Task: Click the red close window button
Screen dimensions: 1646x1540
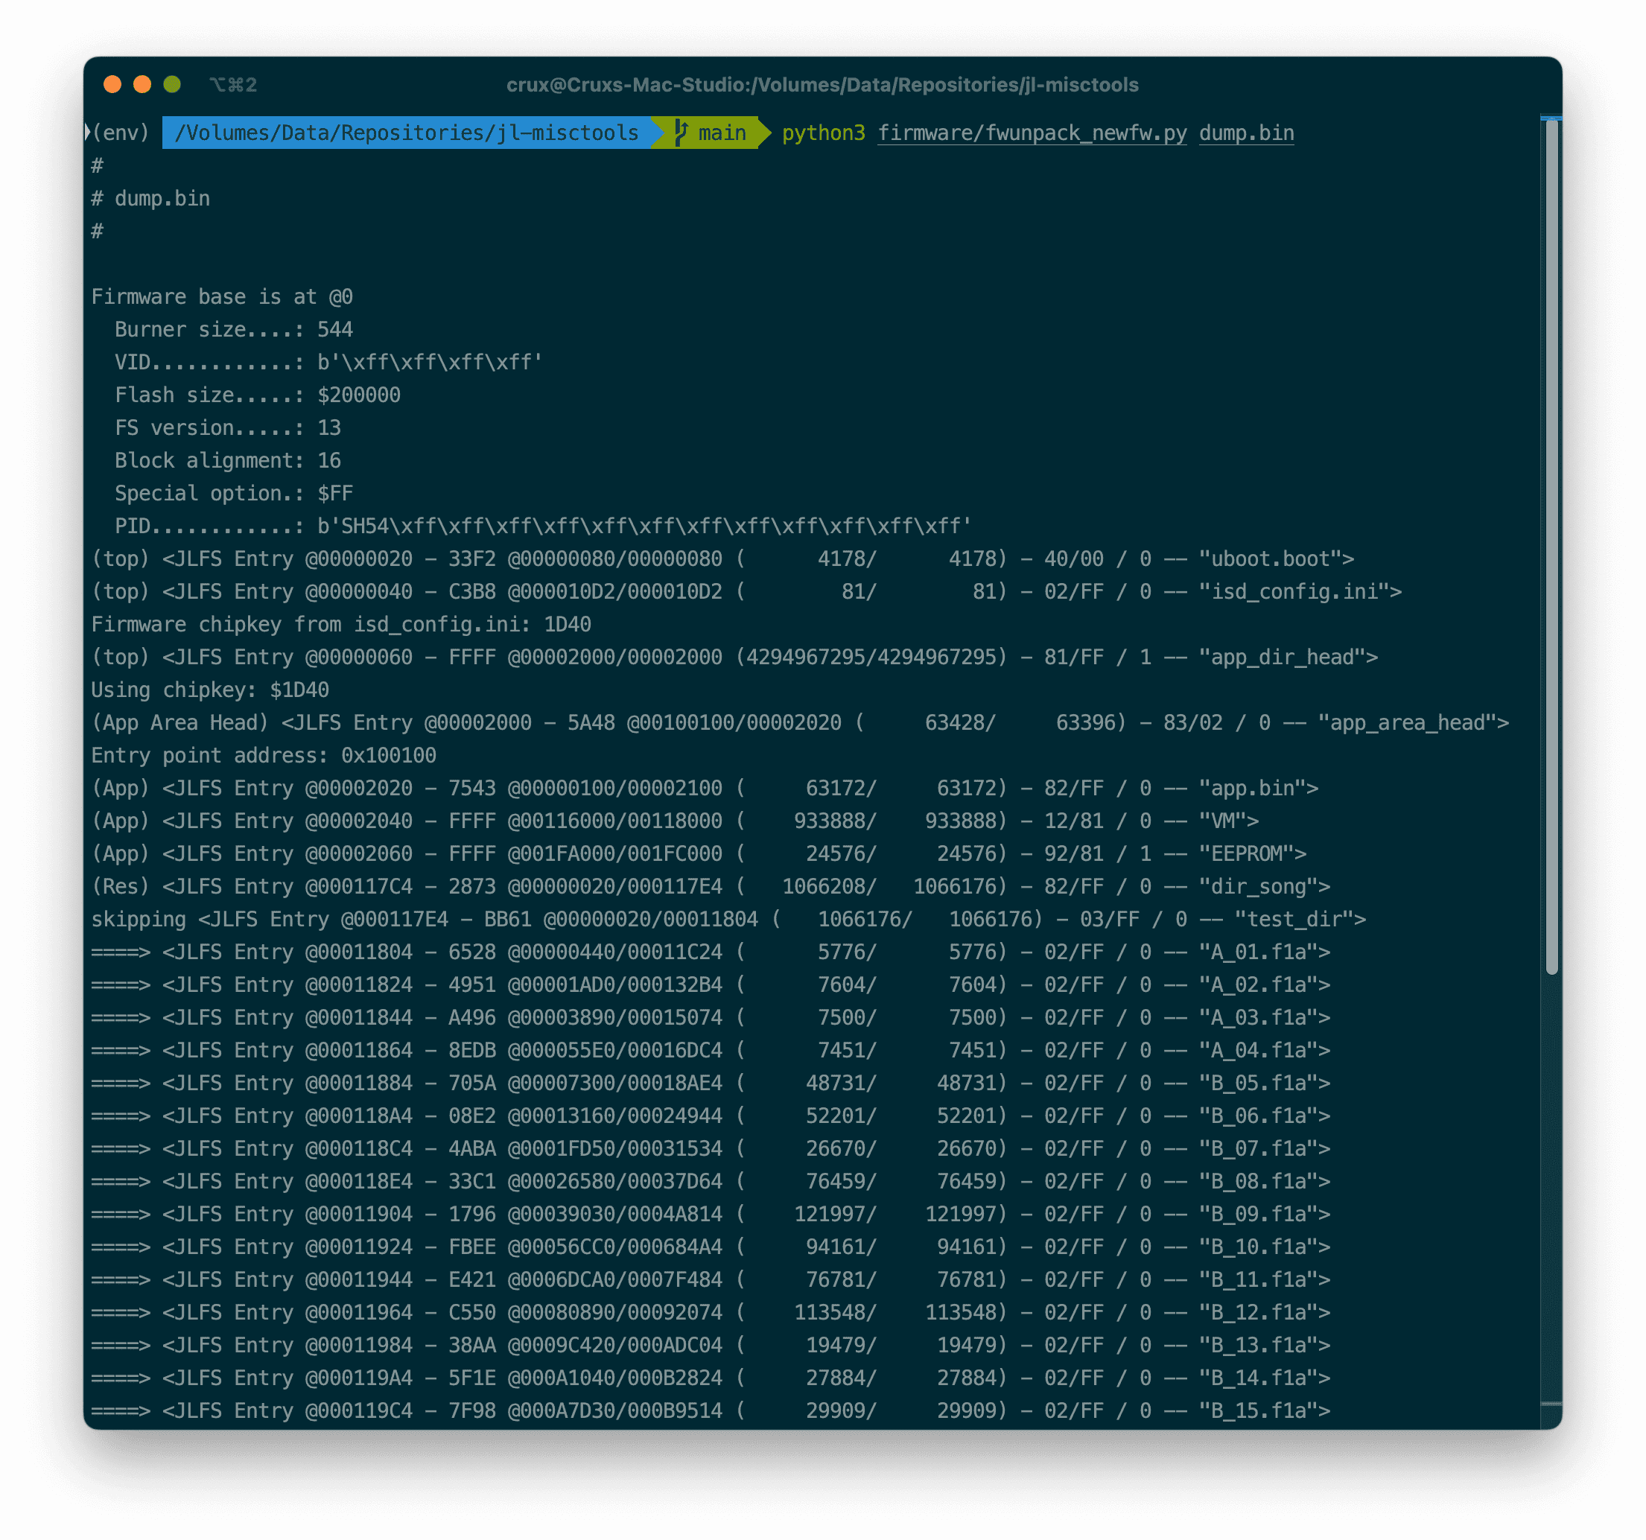Action: 112,84
